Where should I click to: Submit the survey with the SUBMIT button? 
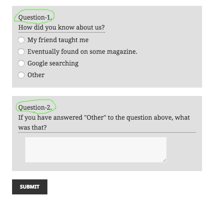[x=30, y=187]
